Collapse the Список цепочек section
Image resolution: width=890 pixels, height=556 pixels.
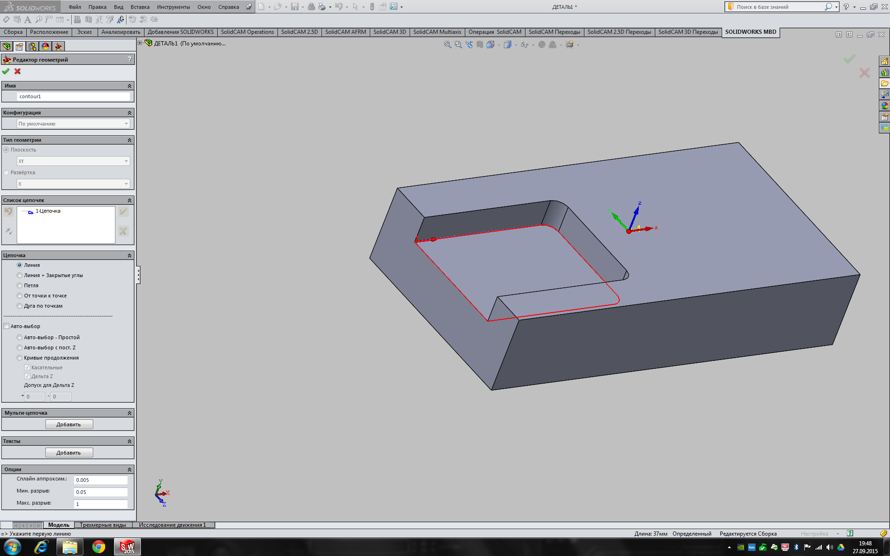tap(129, 200)
